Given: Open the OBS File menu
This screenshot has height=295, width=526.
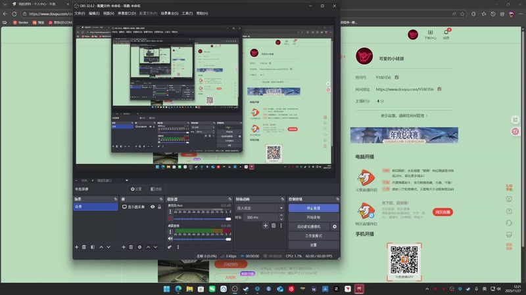Looking at the screenshot, I should [80, 13].
